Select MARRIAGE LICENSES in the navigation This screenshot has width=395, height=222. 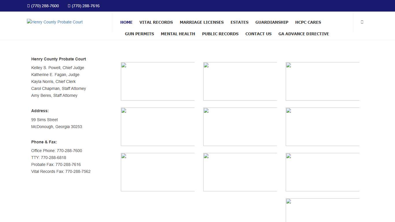[202, 22]
